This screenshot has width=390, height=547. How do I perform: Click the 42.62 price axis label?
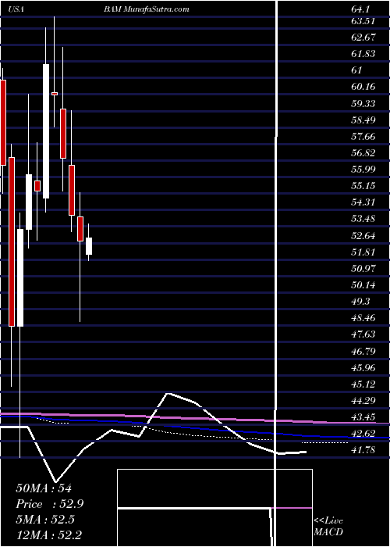363,434
